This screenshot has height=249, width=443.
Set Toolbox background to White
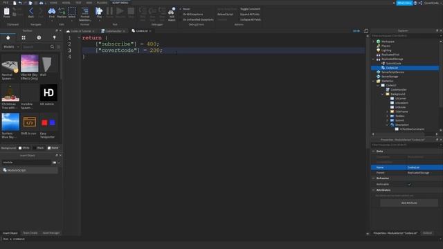click(24, 147)
